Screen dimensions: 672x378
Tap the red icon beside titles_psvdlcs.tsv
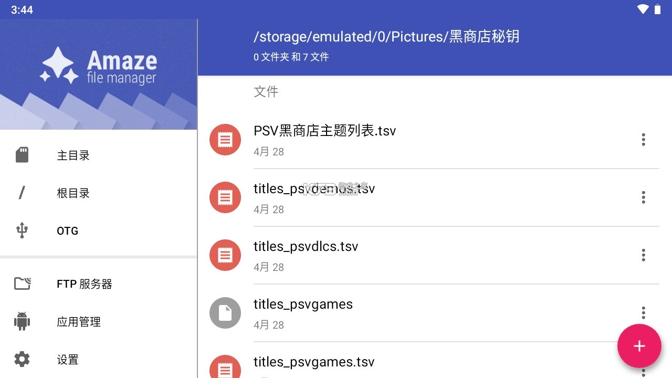(225, 255)
